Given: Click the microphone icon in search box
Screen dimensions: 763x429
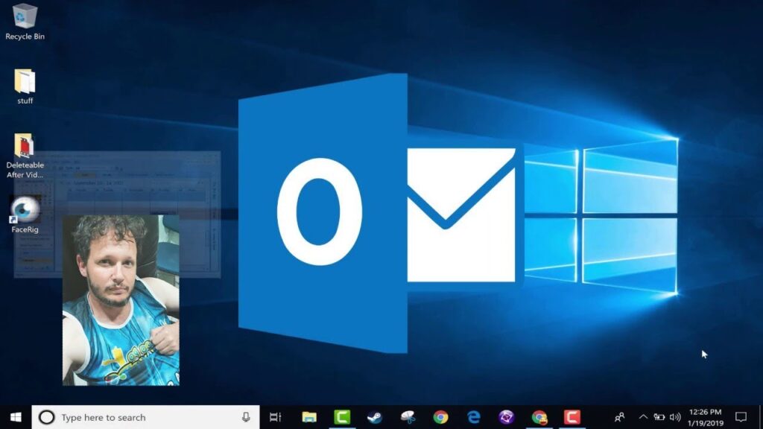Looking at the screenshot, I should tap(246, 417).
